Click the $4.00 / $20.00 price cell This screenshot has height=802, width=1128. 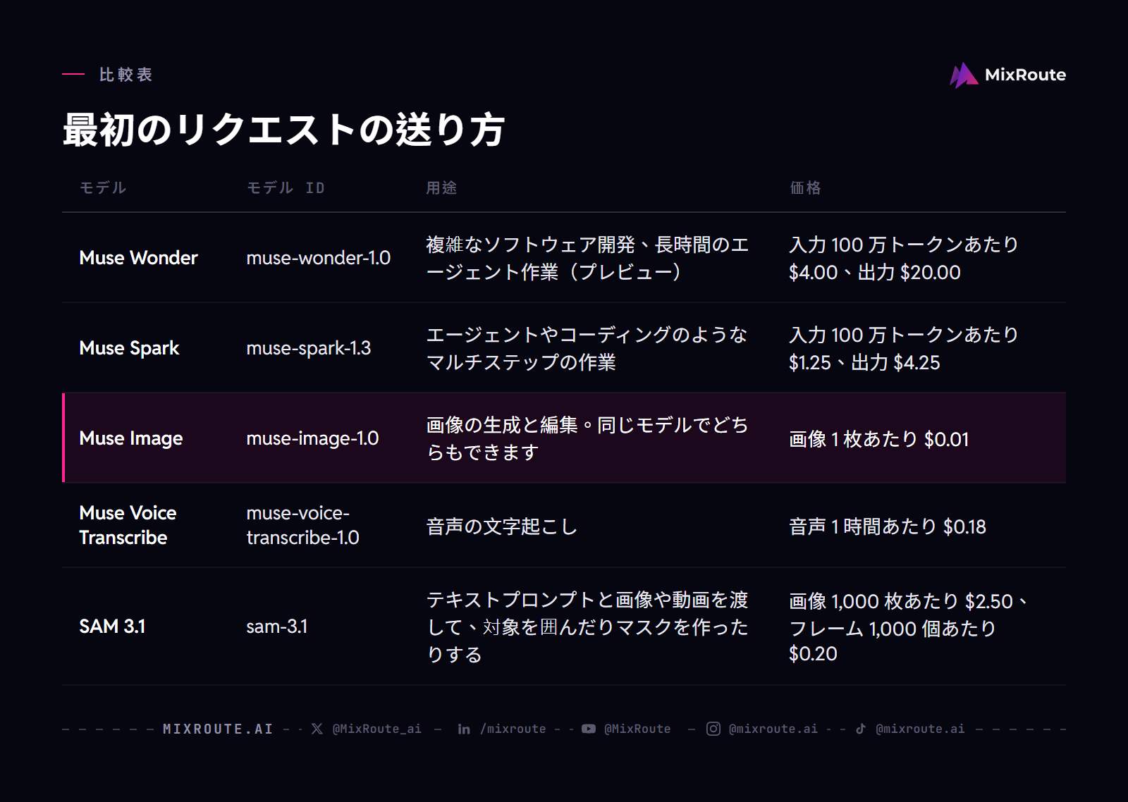click(904, 258)
